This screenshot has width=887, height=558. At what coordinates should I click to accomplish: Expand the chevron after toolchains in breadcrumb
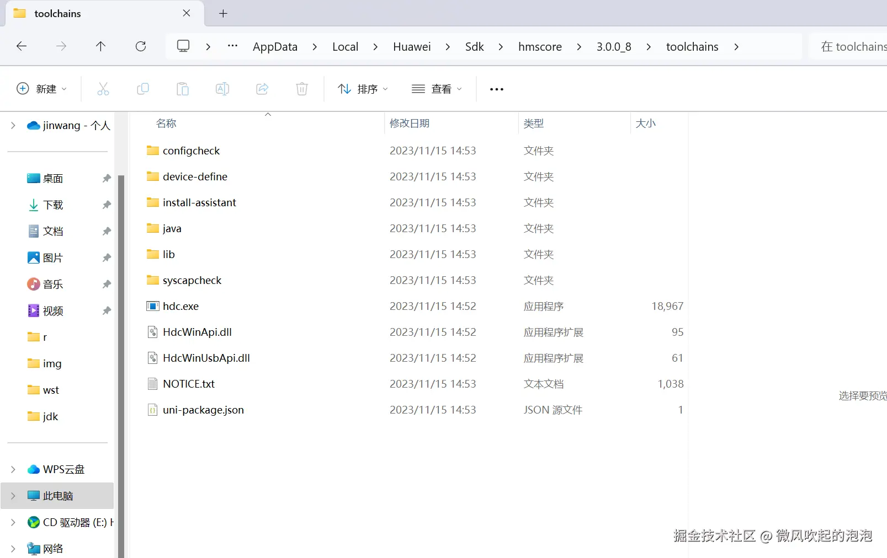click(x=736, y=47)
